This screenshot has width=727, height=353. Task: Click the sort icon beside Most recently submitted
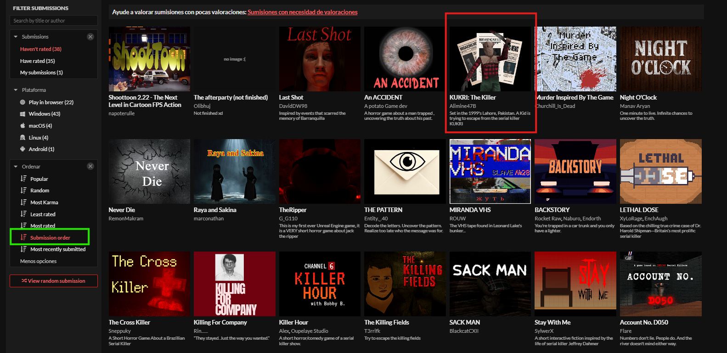coord(23,249)
